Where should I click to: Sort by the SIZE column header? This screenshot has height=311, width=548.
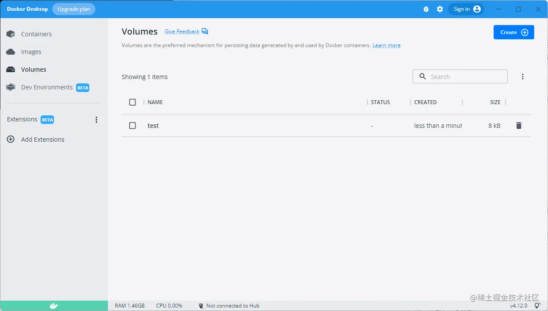(495, 102)
